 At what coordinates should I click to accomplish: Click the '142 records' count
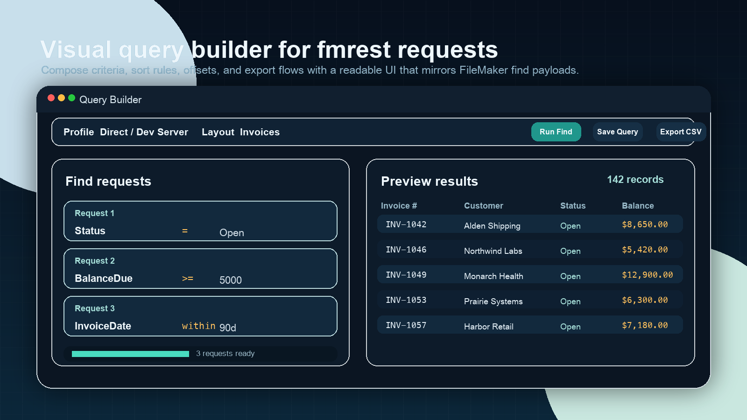point(635,180)
